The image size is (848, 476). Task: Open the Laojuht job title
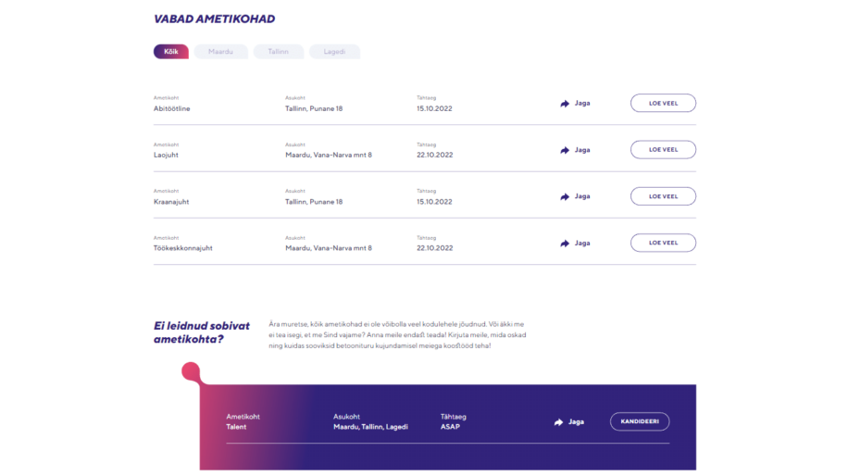(166, 156)
